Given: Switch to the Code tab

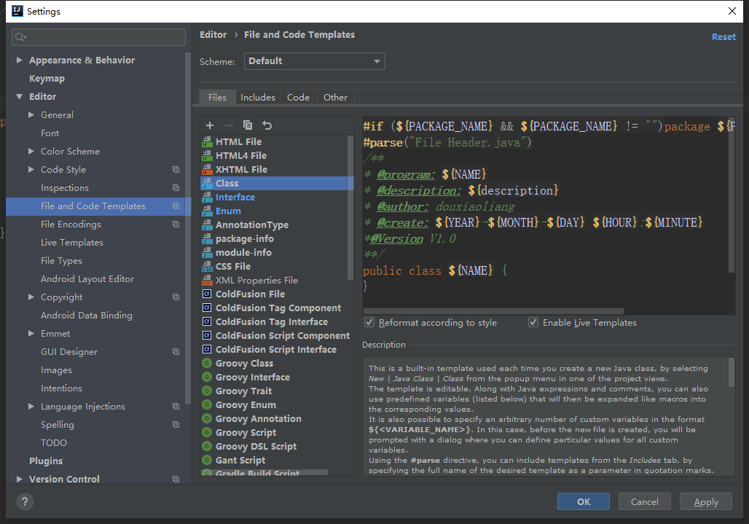Looking at the screenshot, I should coord(298,98).
